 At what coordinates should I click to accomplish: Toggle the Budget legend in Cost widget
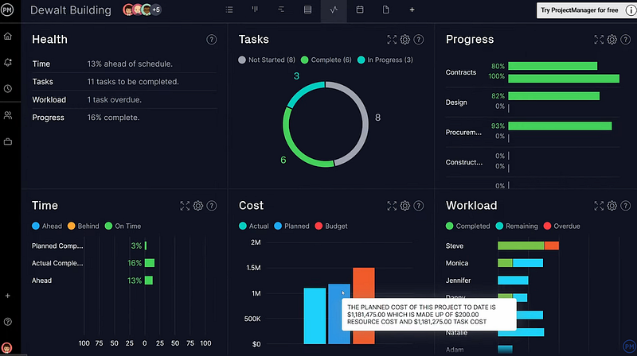pyautogui.click(x=331, y=226)
